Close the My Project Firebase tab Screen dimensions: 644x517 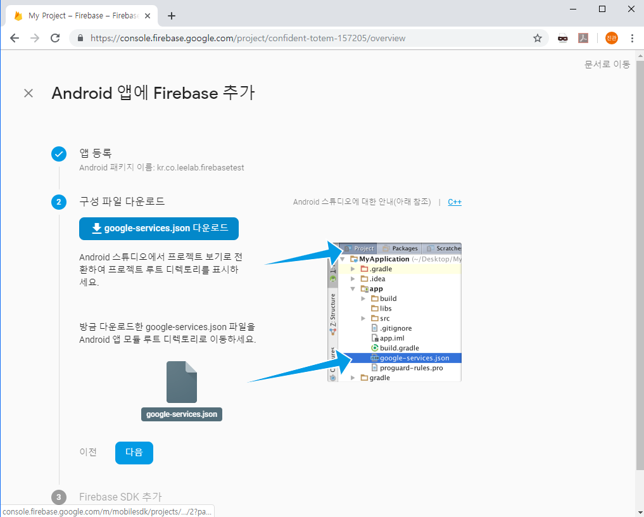[x=148, y=16]
